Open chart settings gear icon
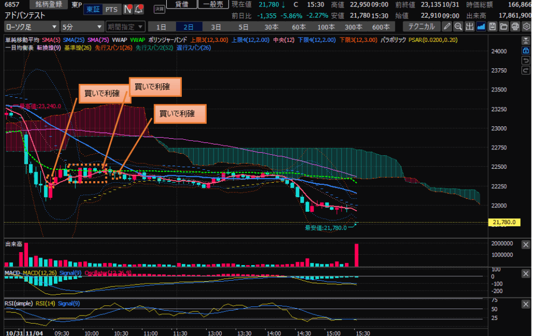The height and width of the screenshot is (336, 551). pyautogui.click(x=526, y=26)
